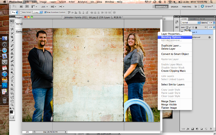Select the Rectangular Marquee tool
This screenshot has height=135, width=216.
[x=12, y=26]
